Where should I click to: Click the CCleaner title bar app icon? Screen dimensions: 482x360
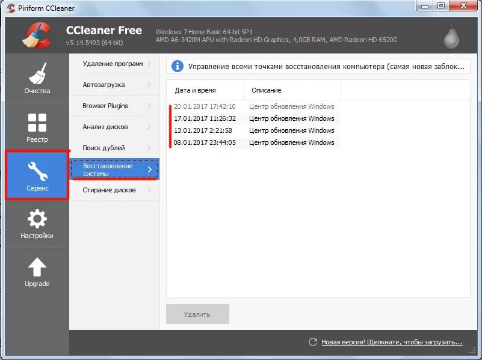pyautogui.click(x=11, y=8)
